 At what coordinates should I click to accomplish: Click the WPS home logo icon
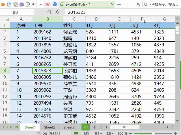click(x=48, y=4)
